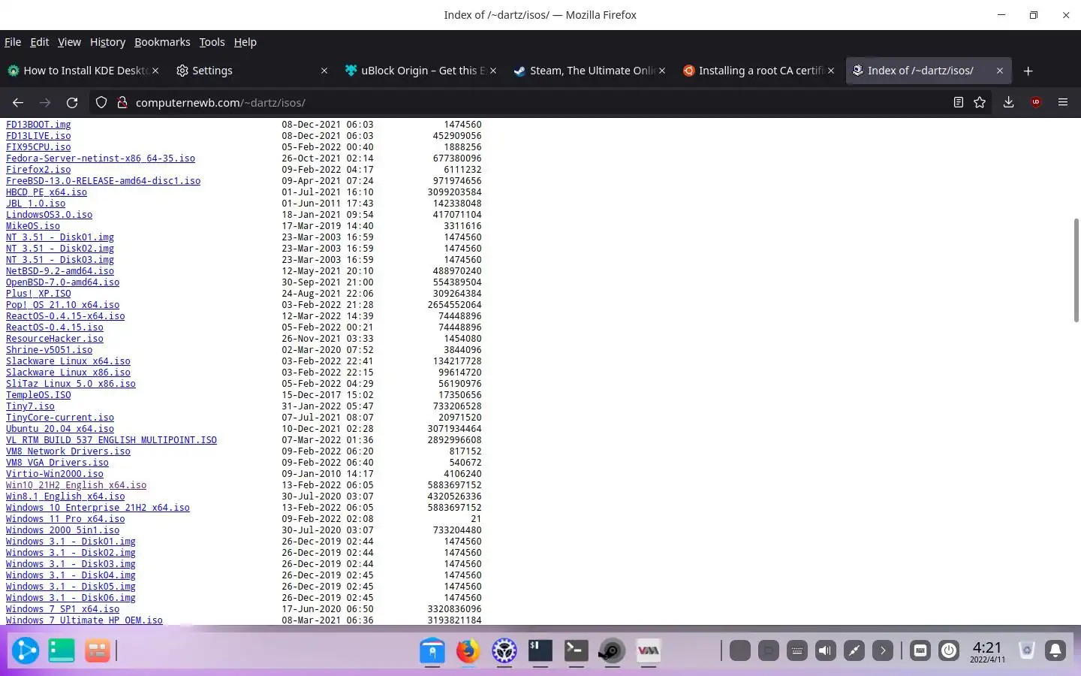This screenshot has height=676, width=1081.
Task: Open the Deepin launcher in the dock
Action: (25, 650)
